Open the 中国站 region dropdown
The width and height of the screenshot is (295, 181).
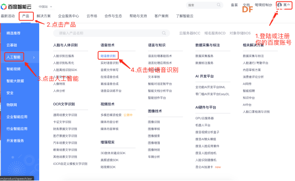(x=46, y=7)
